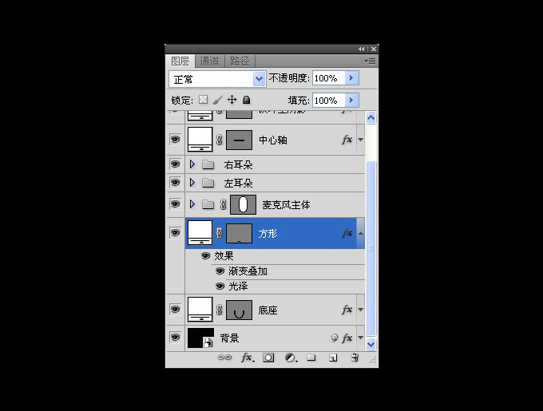The height and width of the screenshot is (411, 543).
Task: Hide the 背景 layer
Action: click(x=175, y=338)
